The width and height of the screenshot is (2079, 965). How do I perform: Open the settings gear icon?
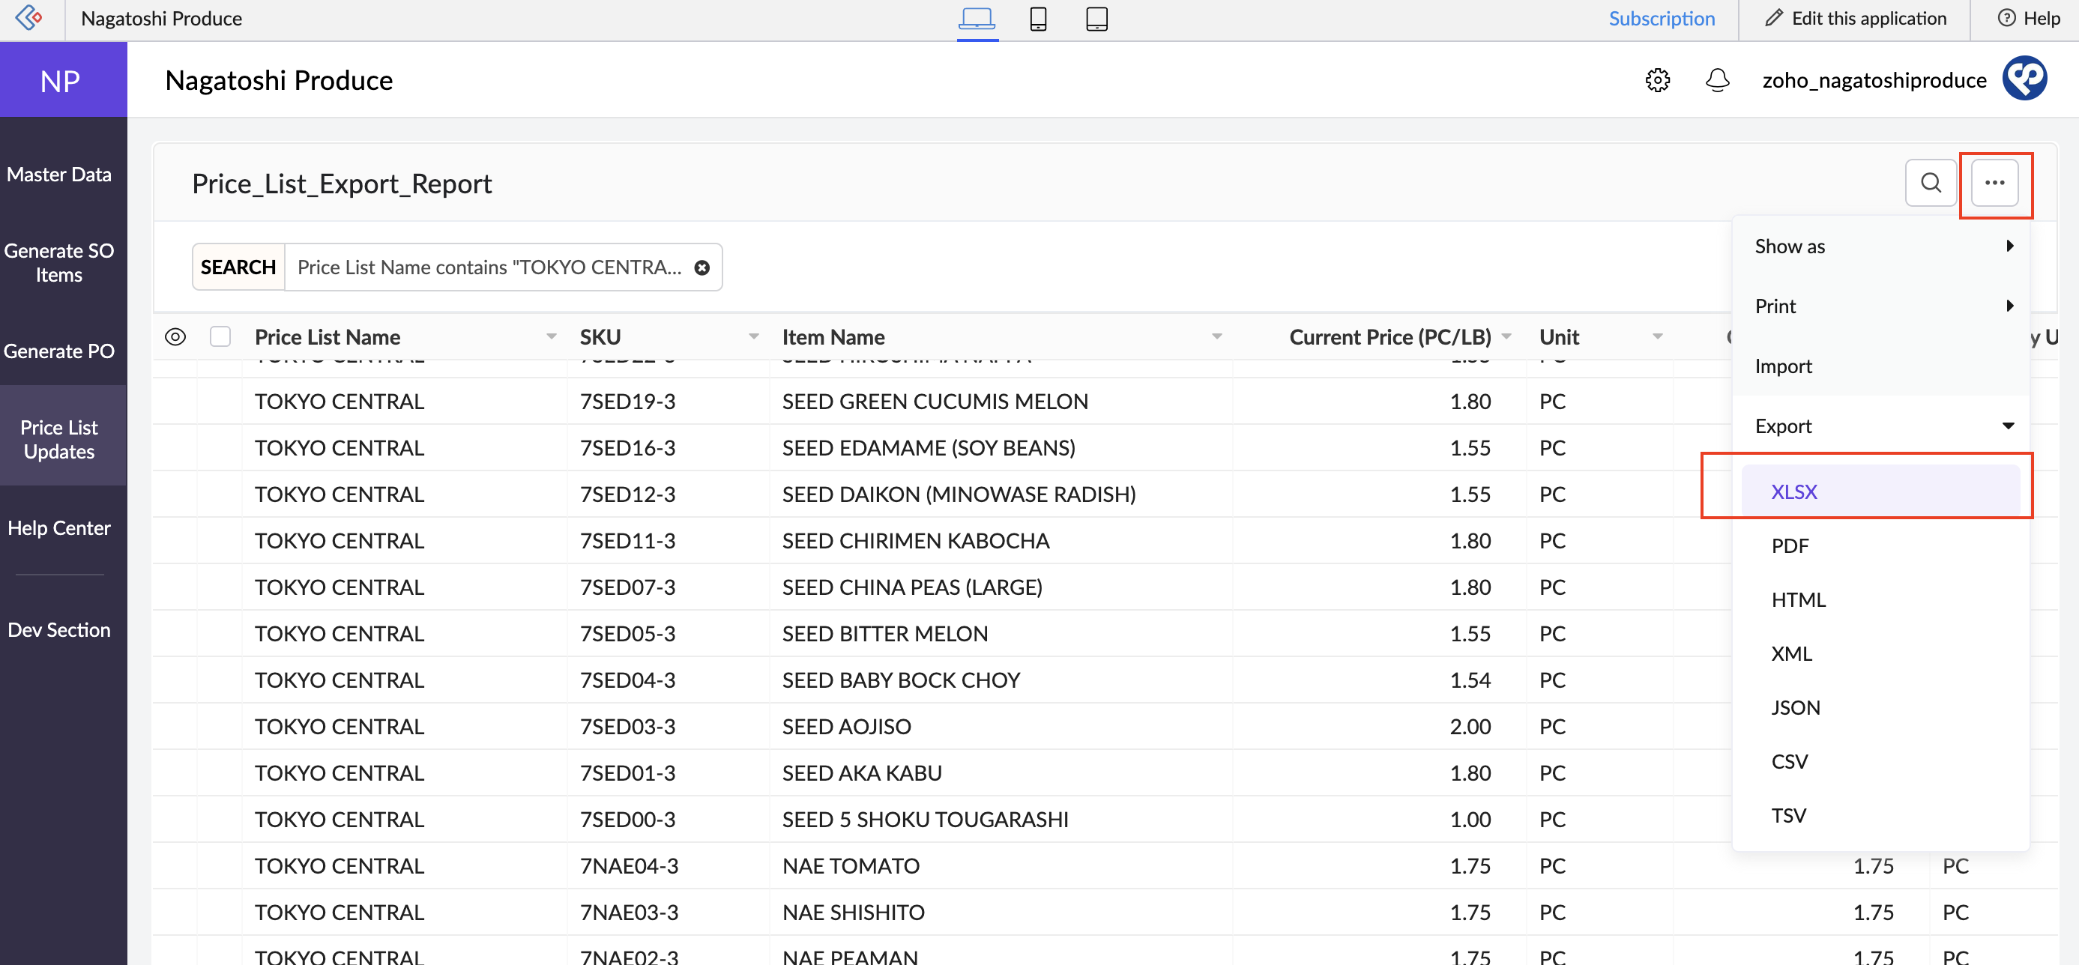(x=1657, y=80)
